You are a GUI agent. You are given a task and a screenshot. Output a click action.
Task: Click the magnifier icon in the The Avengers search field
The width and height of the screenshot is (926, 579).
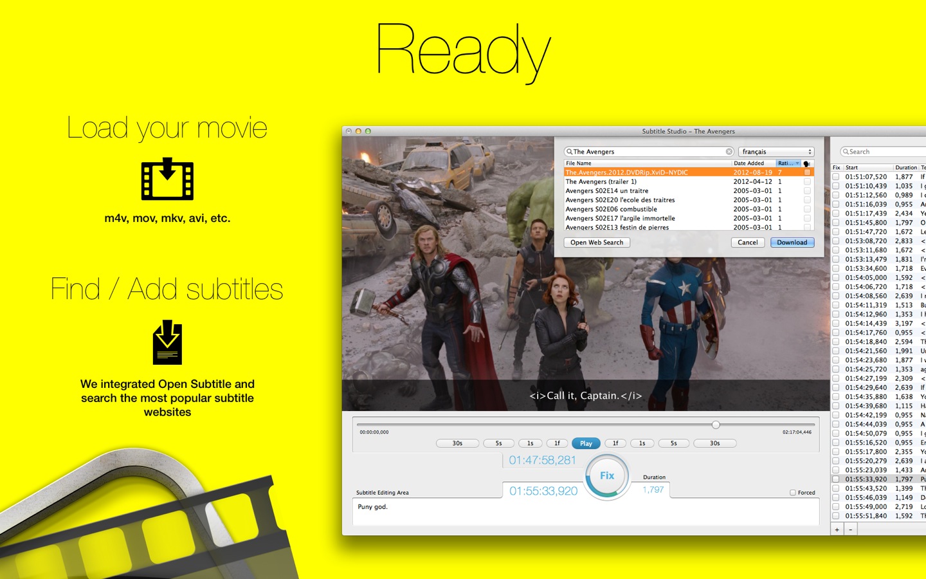pyautogui.click(x=569, y=152)
